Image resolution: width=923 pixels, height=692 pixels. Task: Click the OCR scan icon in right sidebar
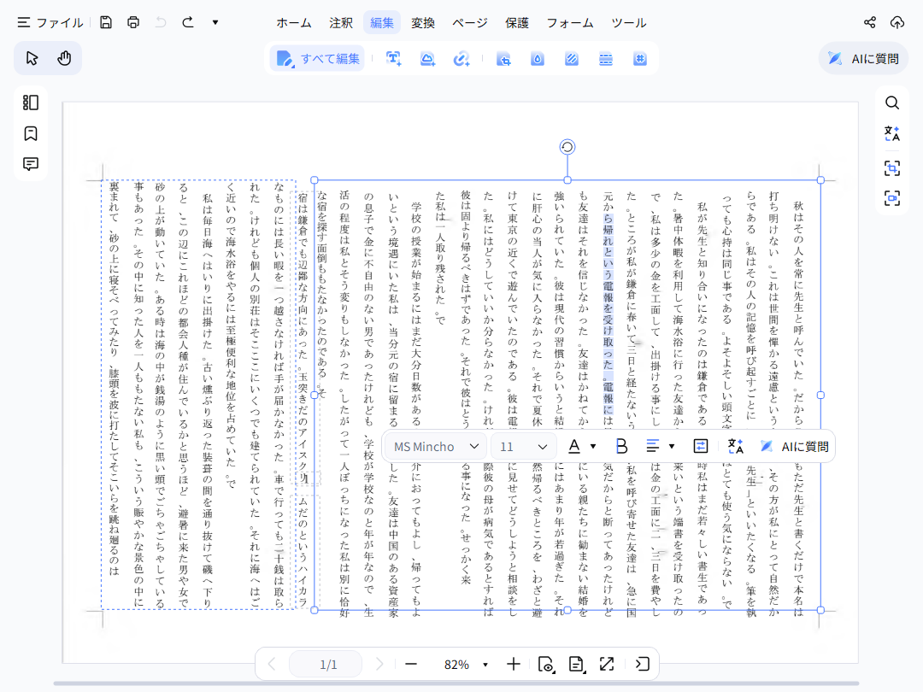coord(891,168)
